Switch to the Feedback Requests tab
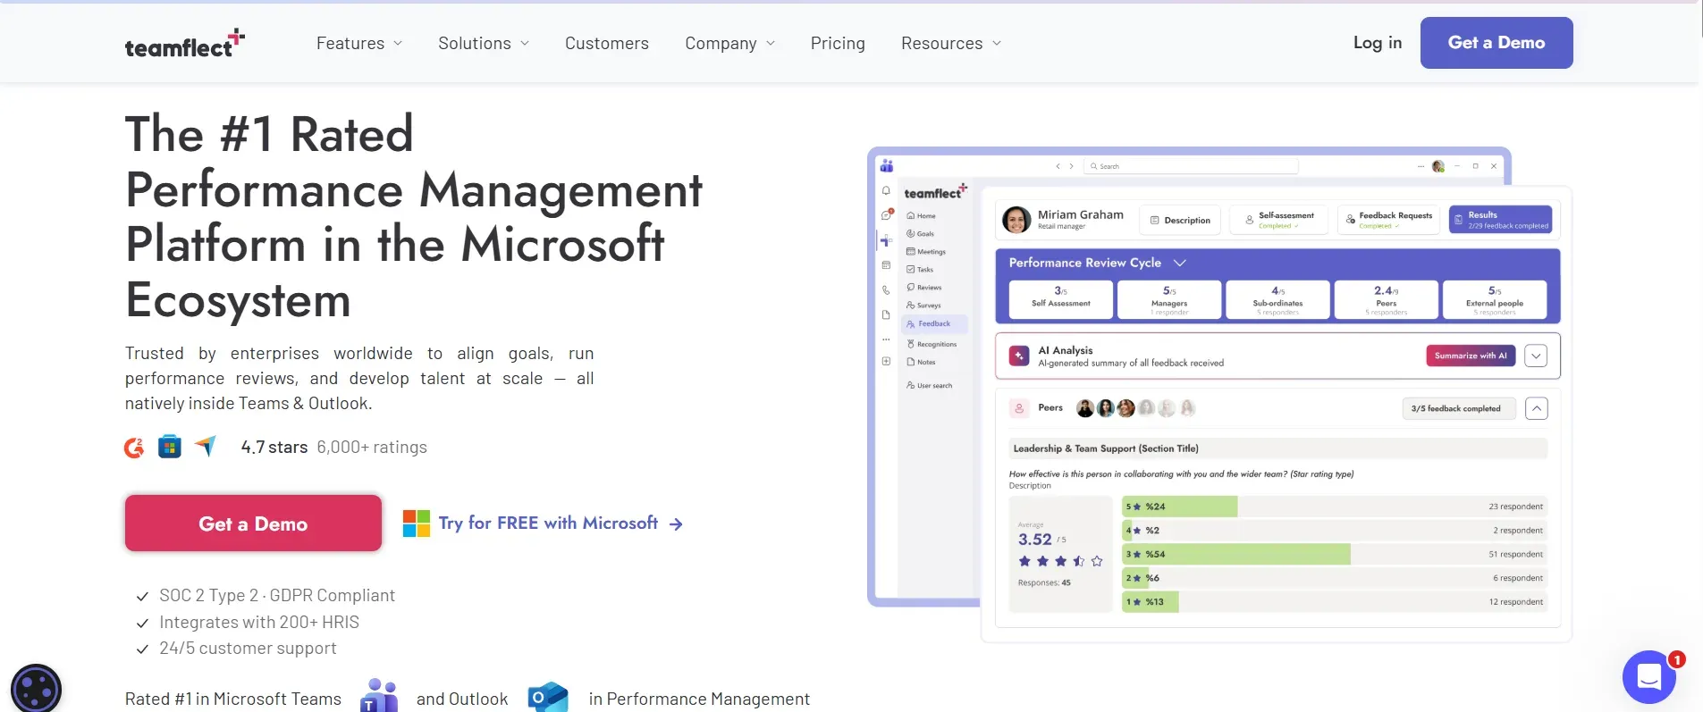 point(1388,220)
